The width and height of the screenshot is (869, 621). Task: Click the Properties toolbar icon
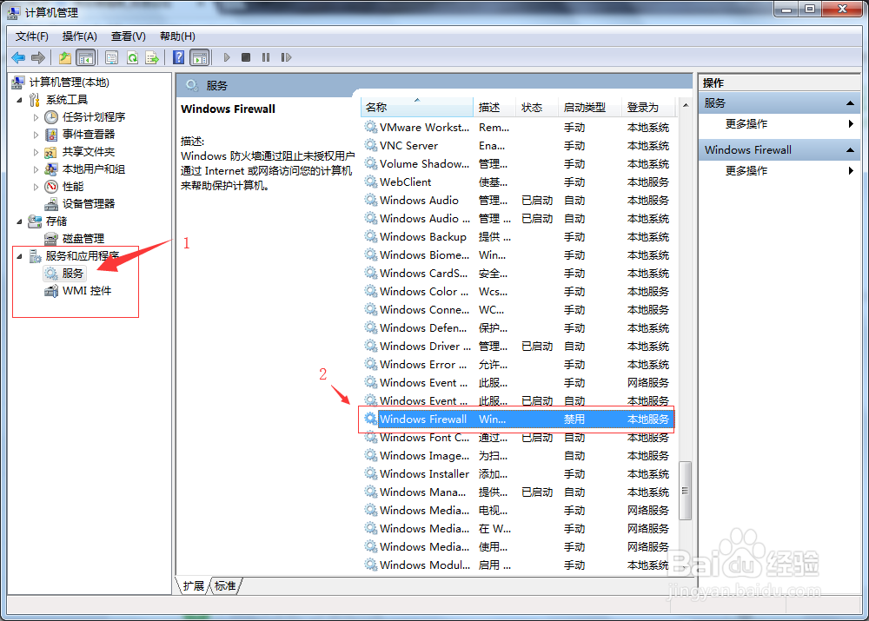coord(111,57)
